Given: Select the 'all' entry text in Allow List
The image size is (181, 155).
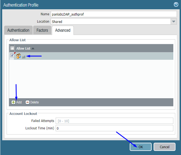Looking at the screenshot, I should point(24,57).
